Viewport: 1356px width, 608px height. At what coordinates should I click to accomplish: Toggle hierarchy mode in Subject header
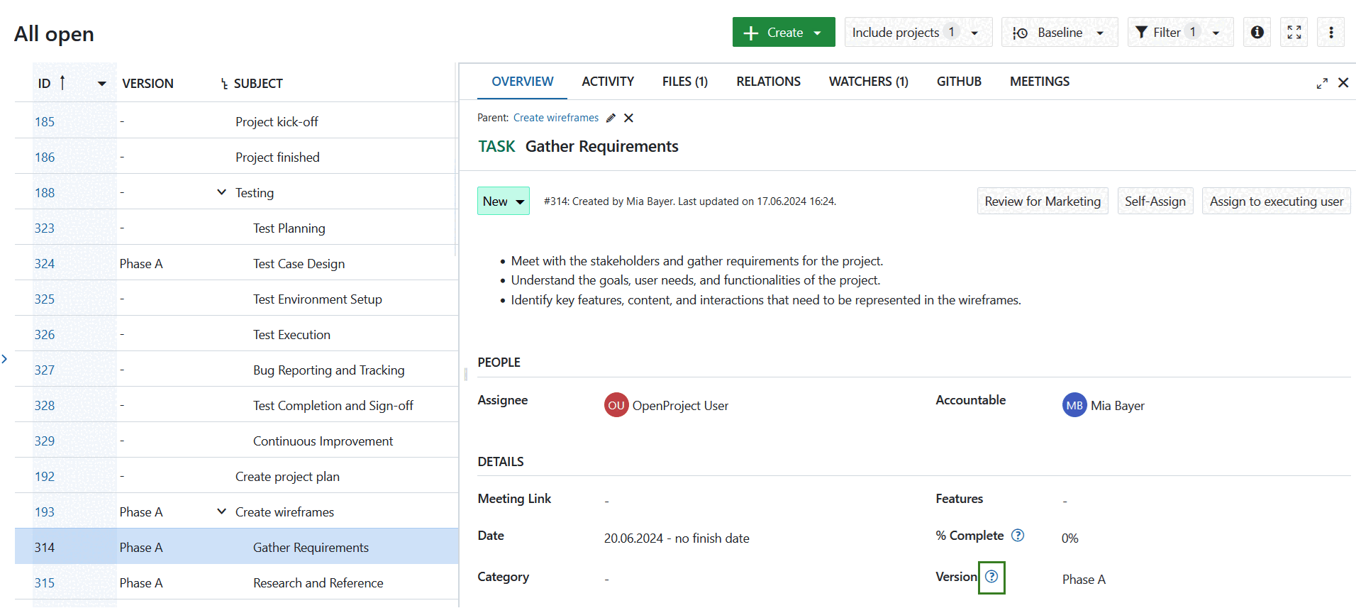click(224, 84)
